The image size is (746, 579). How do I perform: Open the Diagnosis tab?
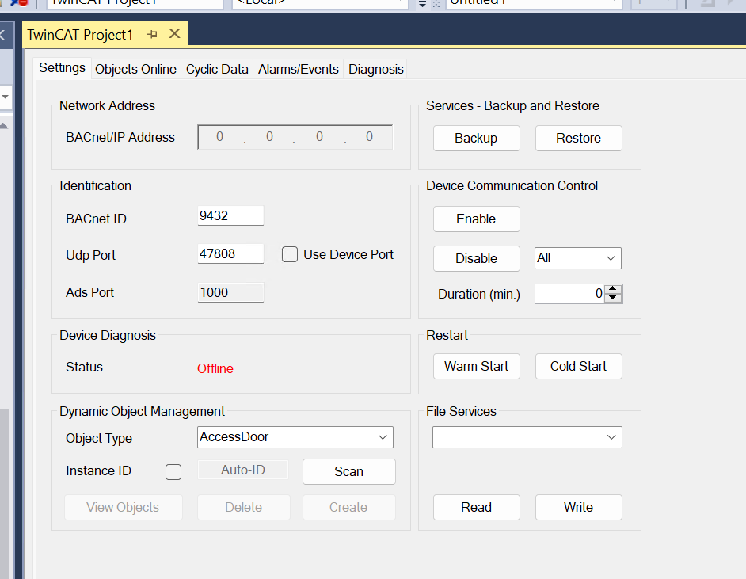pos(376,70)
